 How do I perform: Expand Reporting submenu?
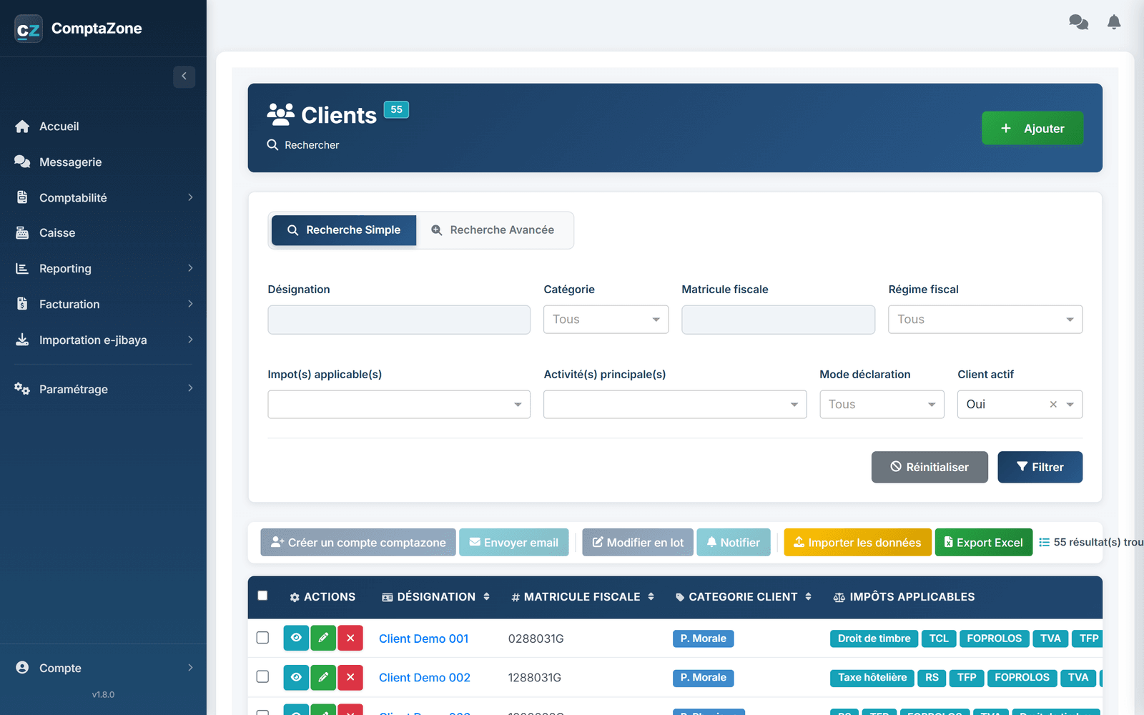tap(103, 268)
